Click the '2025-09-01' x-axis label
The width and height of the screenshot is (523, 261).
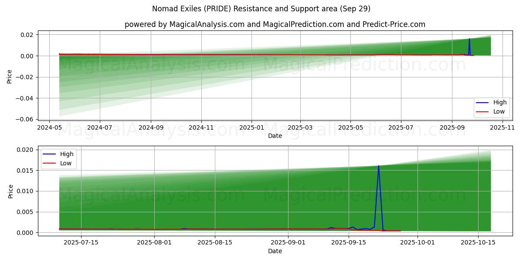coord(289,243)
